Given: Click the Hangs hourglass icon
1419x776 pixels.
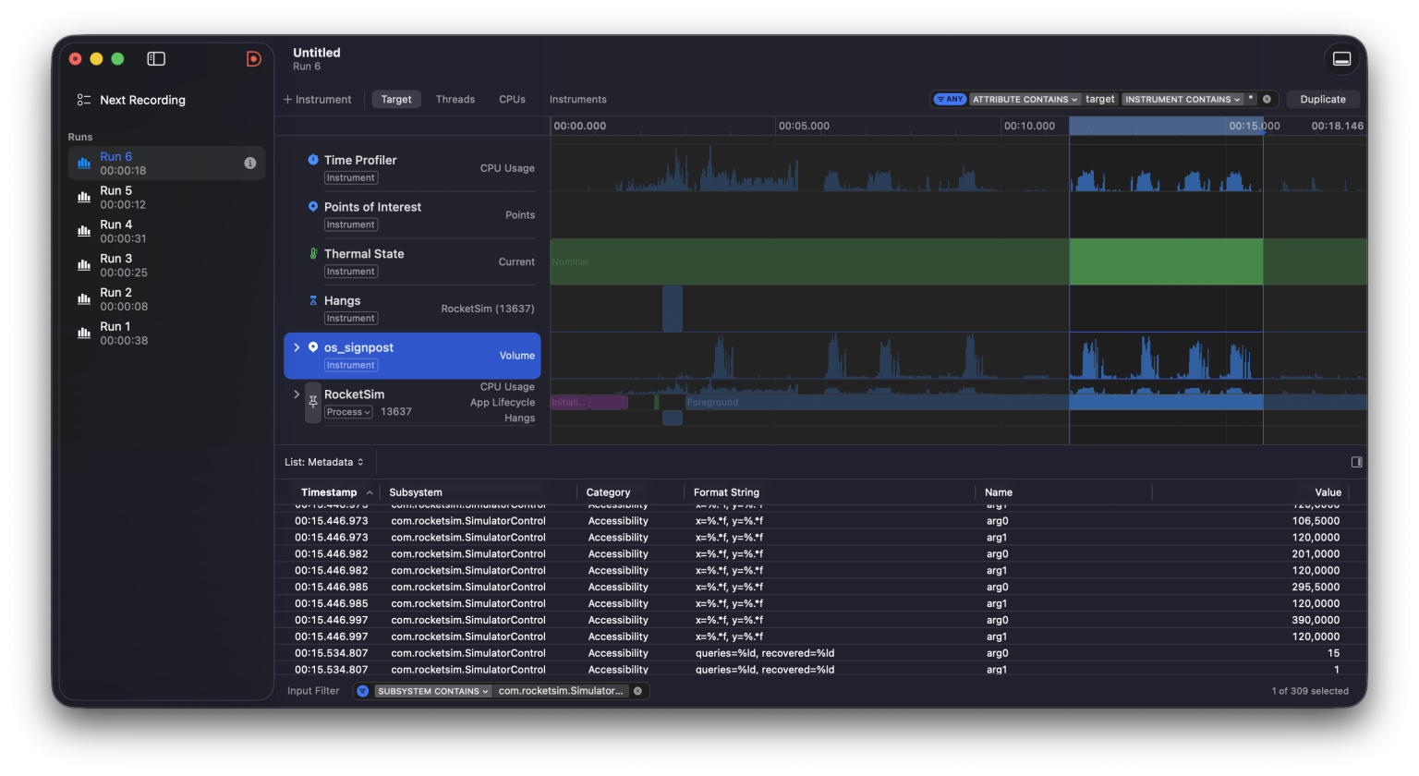Looking at the screenshot, I should click(313, 300).
